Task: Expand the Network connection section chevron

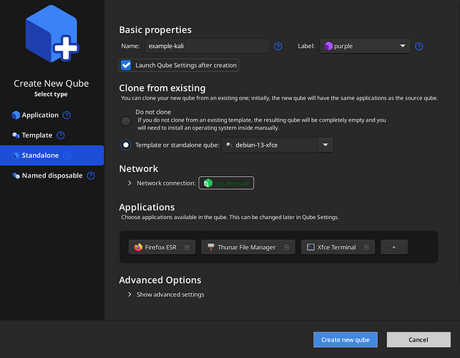Action: 129,183
